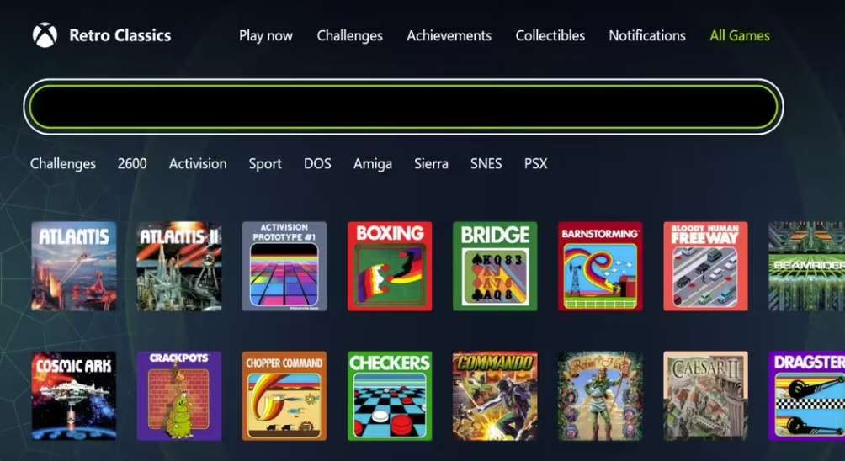
Task: Filter games by the SNES category
Action: click(486, 164)
